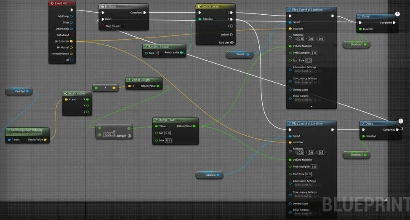
Task: Select the Random Integer node title
Action: pyautogui.click(x=159, y=46)
